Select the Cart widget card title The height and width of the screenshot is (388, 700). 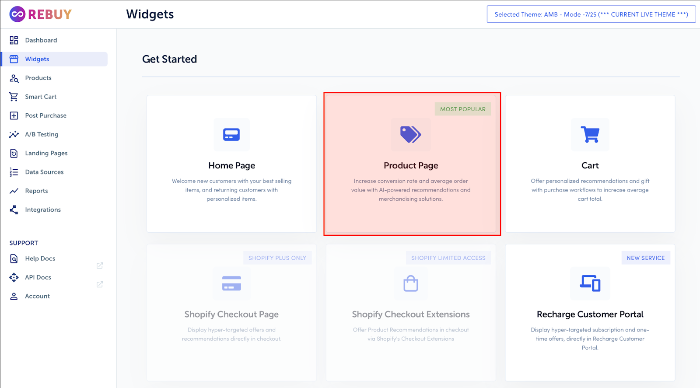tap(590, 165)
